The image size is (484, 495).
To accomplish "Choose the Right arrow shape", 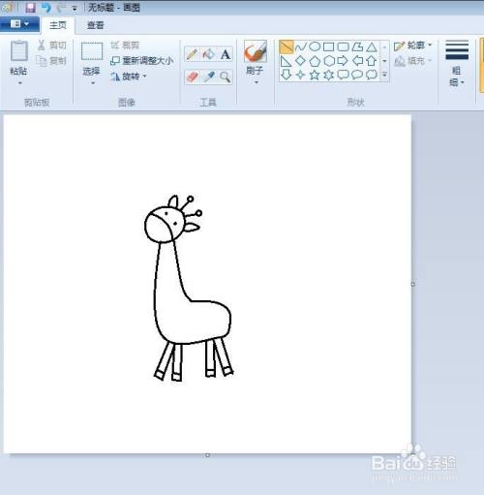I will 343,61.
